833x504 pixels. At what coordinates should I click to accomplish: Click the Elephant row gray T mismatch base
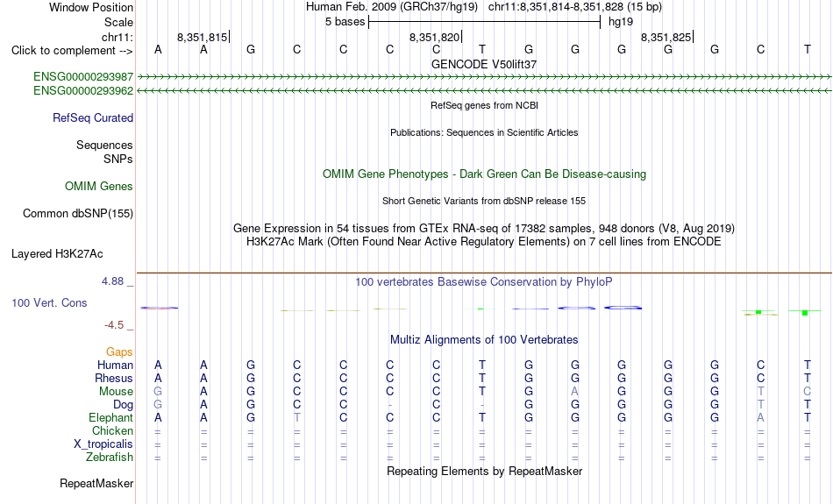coord(297,418)
